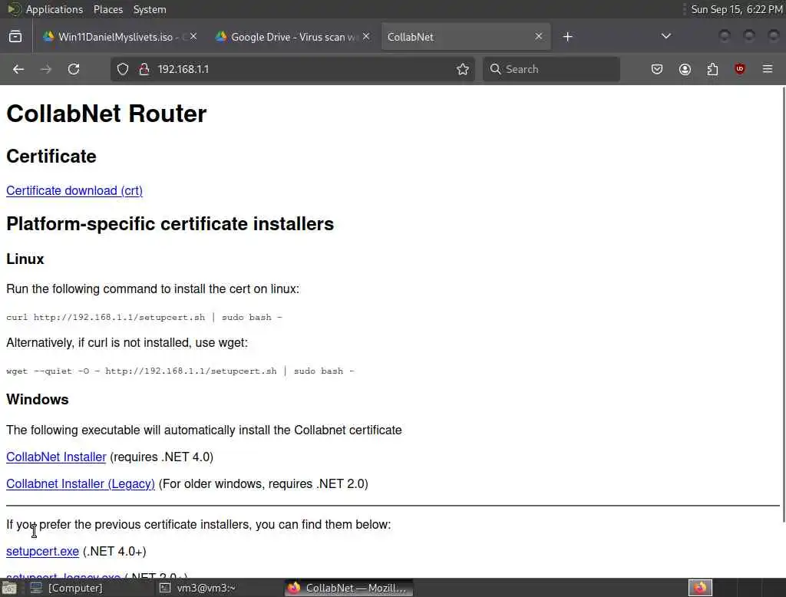Open the Places menu
The image size is (786, 597).
tap(108, 9)
